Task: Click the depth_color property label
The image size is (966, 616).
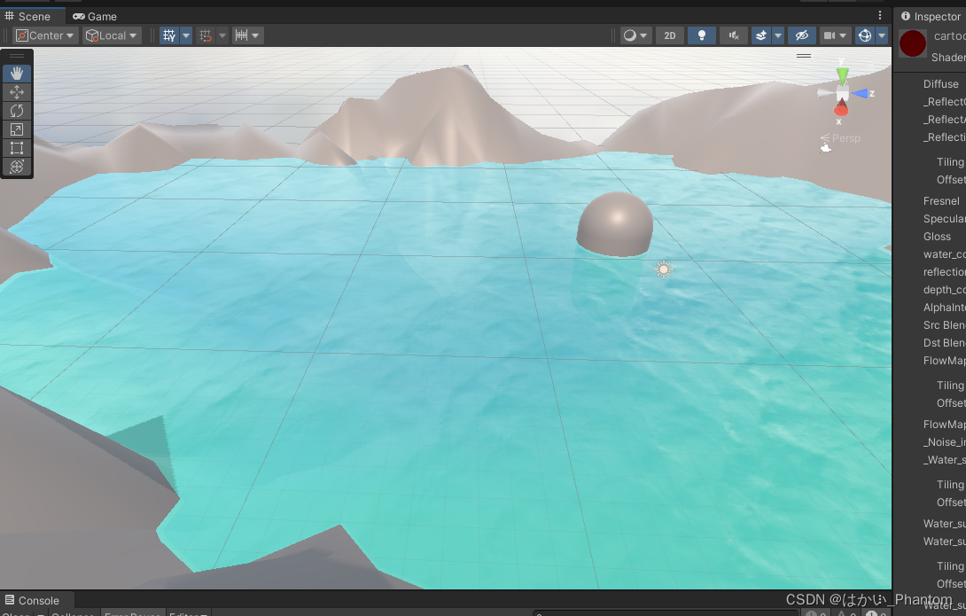Action: (x=944, y=290)
